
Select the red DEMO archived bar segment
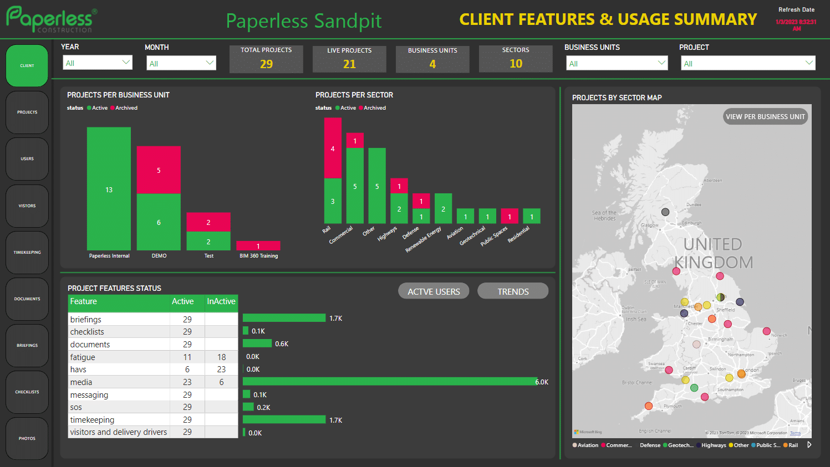click(159, 170)
